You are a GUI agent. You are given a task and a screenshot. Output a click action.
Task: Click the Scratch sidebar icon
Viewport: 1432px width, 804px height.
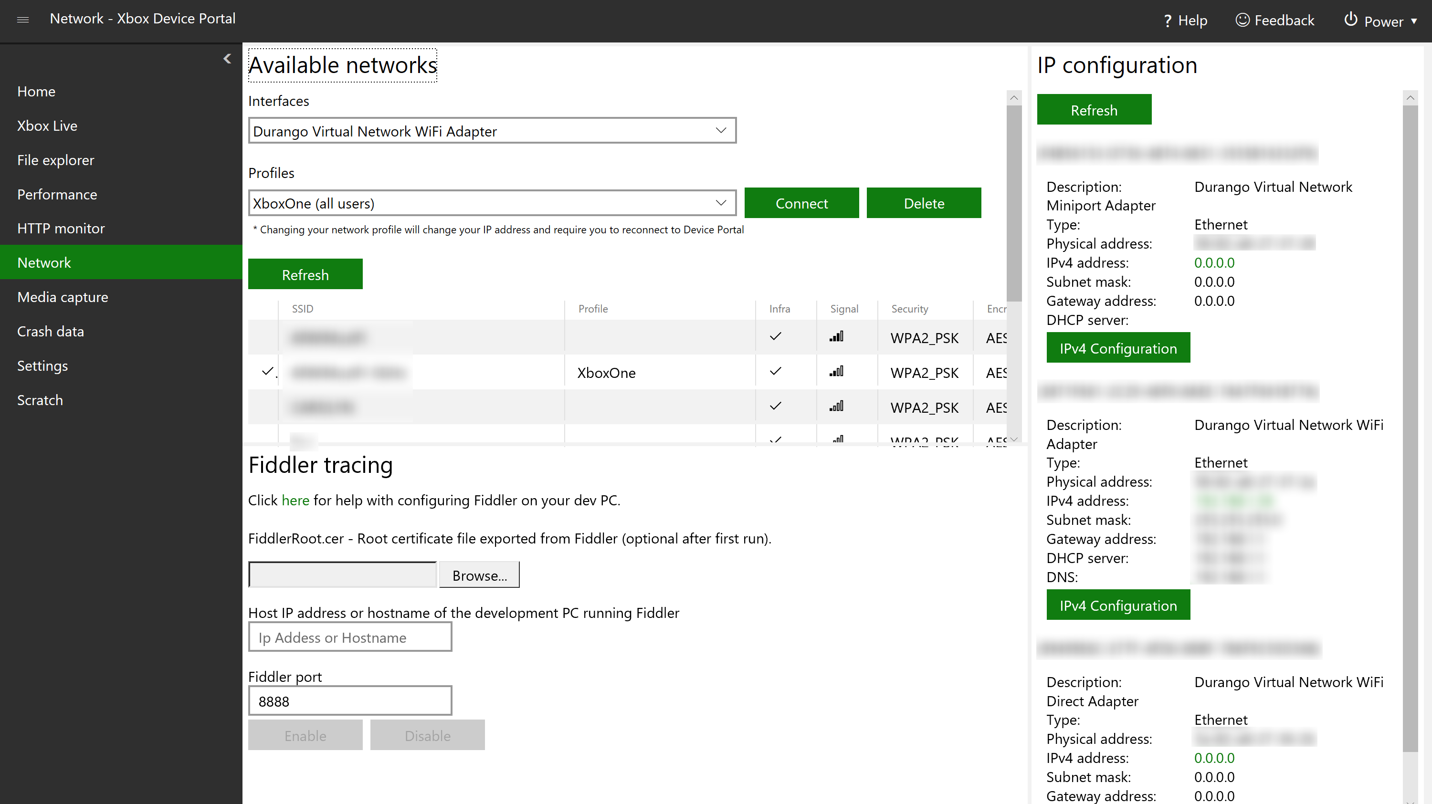(x=39, y=399)
